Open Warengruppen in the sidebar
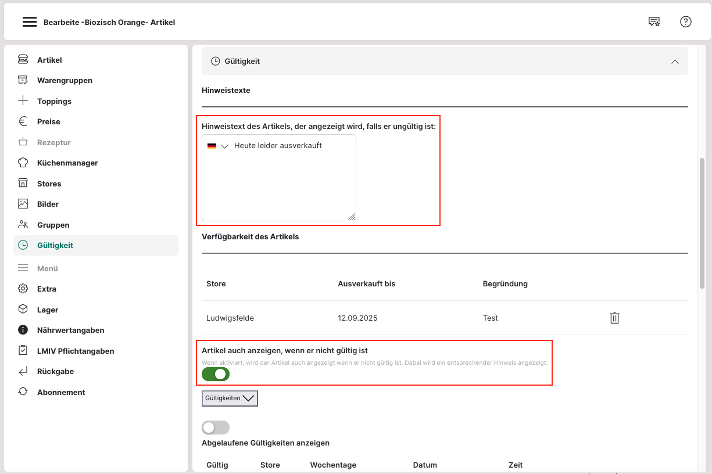 coord(65,80)
